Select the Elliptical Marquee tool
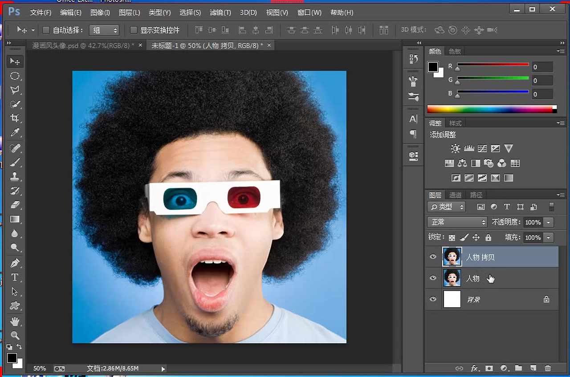Viewport: 570px width, 377px height. (15, 76)
